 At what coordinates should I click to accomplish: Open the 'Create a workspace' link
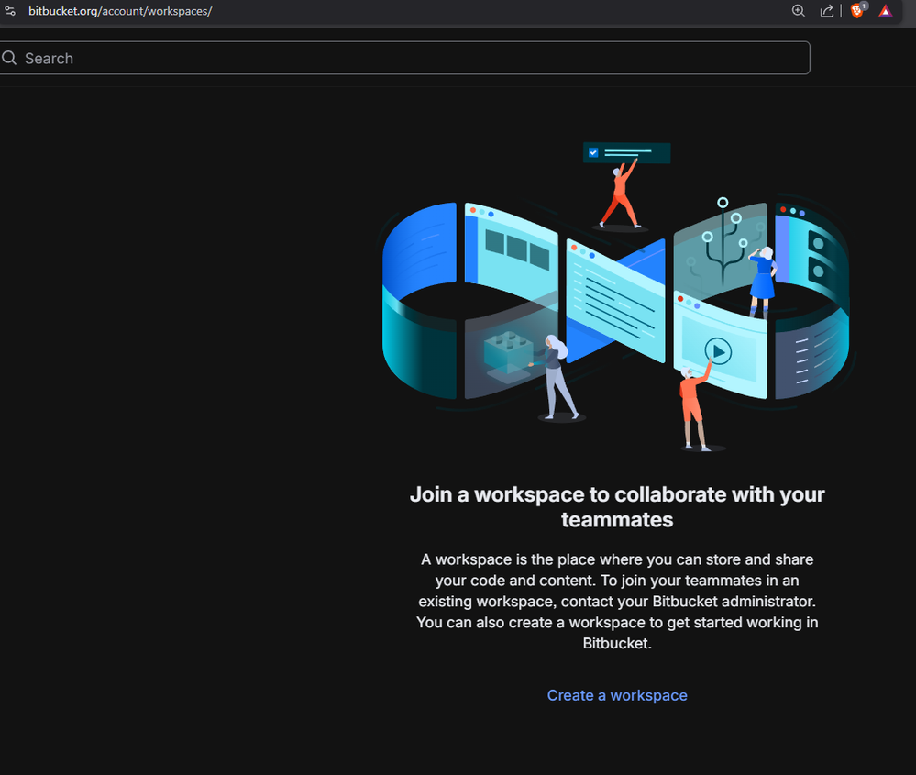coord(617,695)
